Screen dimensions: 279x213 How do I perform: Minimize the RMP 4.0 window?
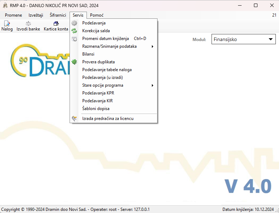(240, 5)
